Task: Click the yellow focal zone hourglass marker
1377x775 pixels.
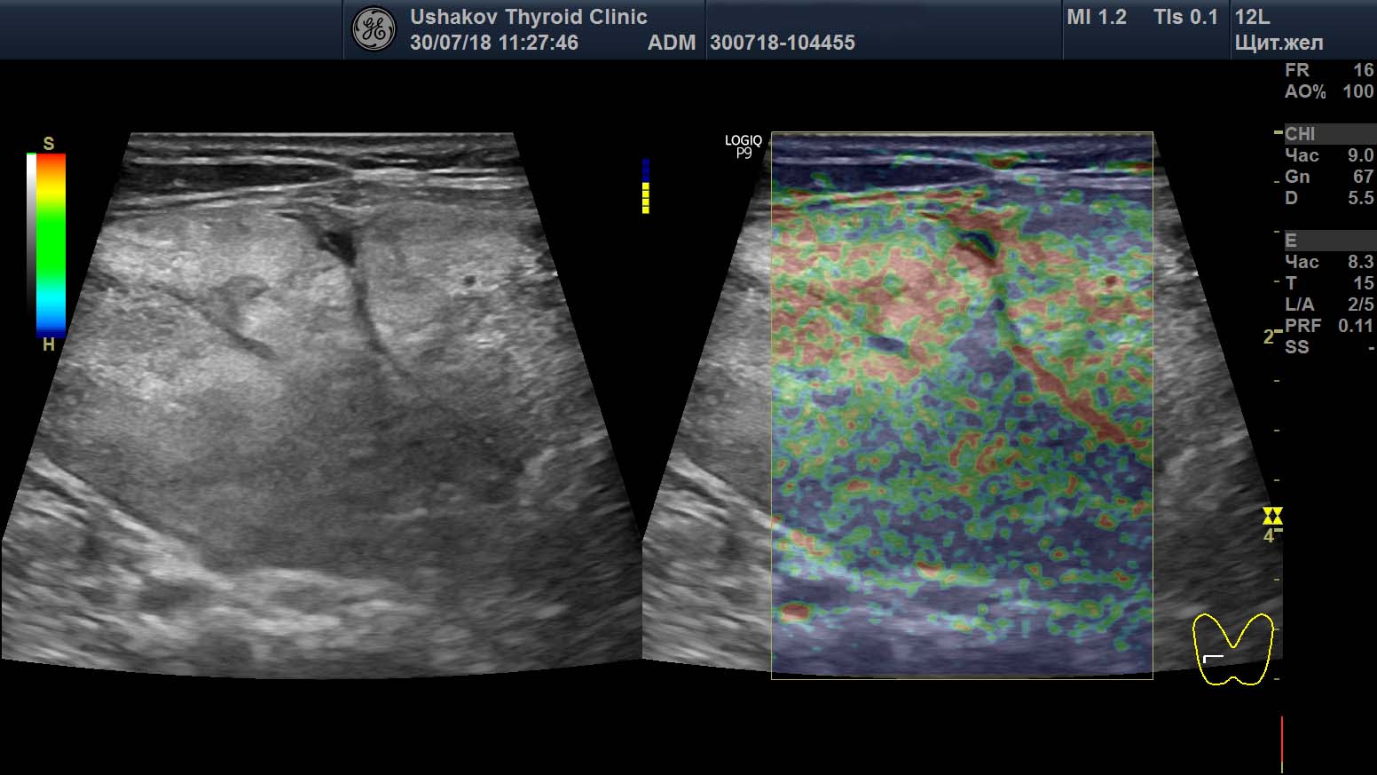Action: [1272, 516]
